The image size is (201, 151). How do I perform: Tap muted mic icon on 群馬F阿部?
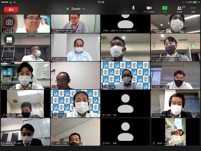click(4, 59)
